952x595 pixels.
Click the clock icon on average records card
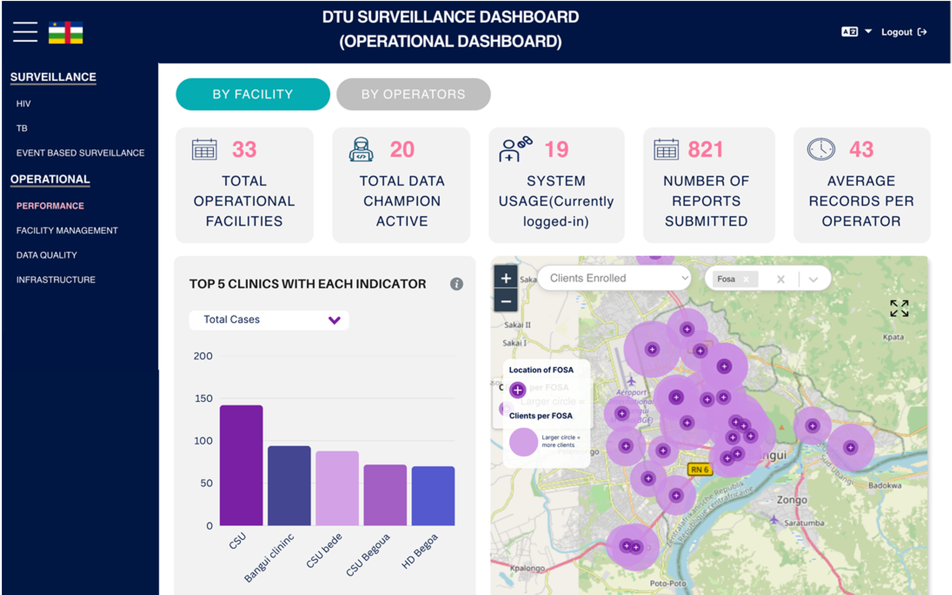tap(821, 149)
